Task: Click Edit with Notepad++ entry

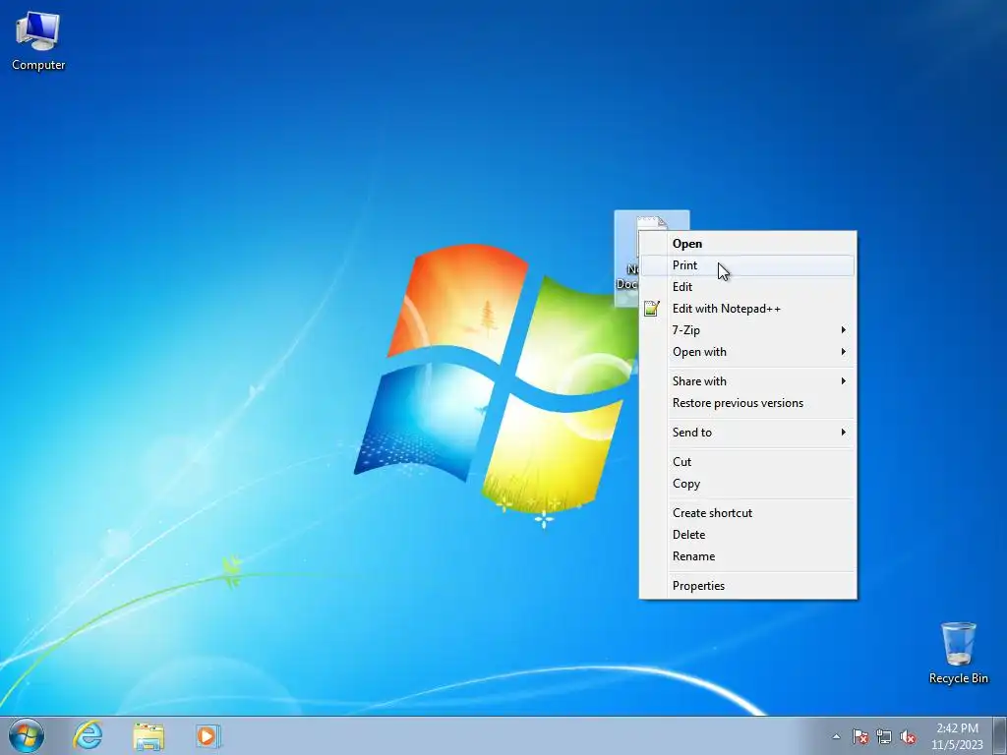Action: [x=748, y=309]
